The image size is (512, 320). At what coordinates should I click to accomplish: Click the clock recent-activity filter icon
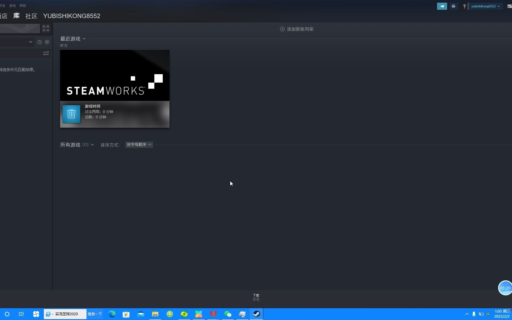(x=39, y=42)
